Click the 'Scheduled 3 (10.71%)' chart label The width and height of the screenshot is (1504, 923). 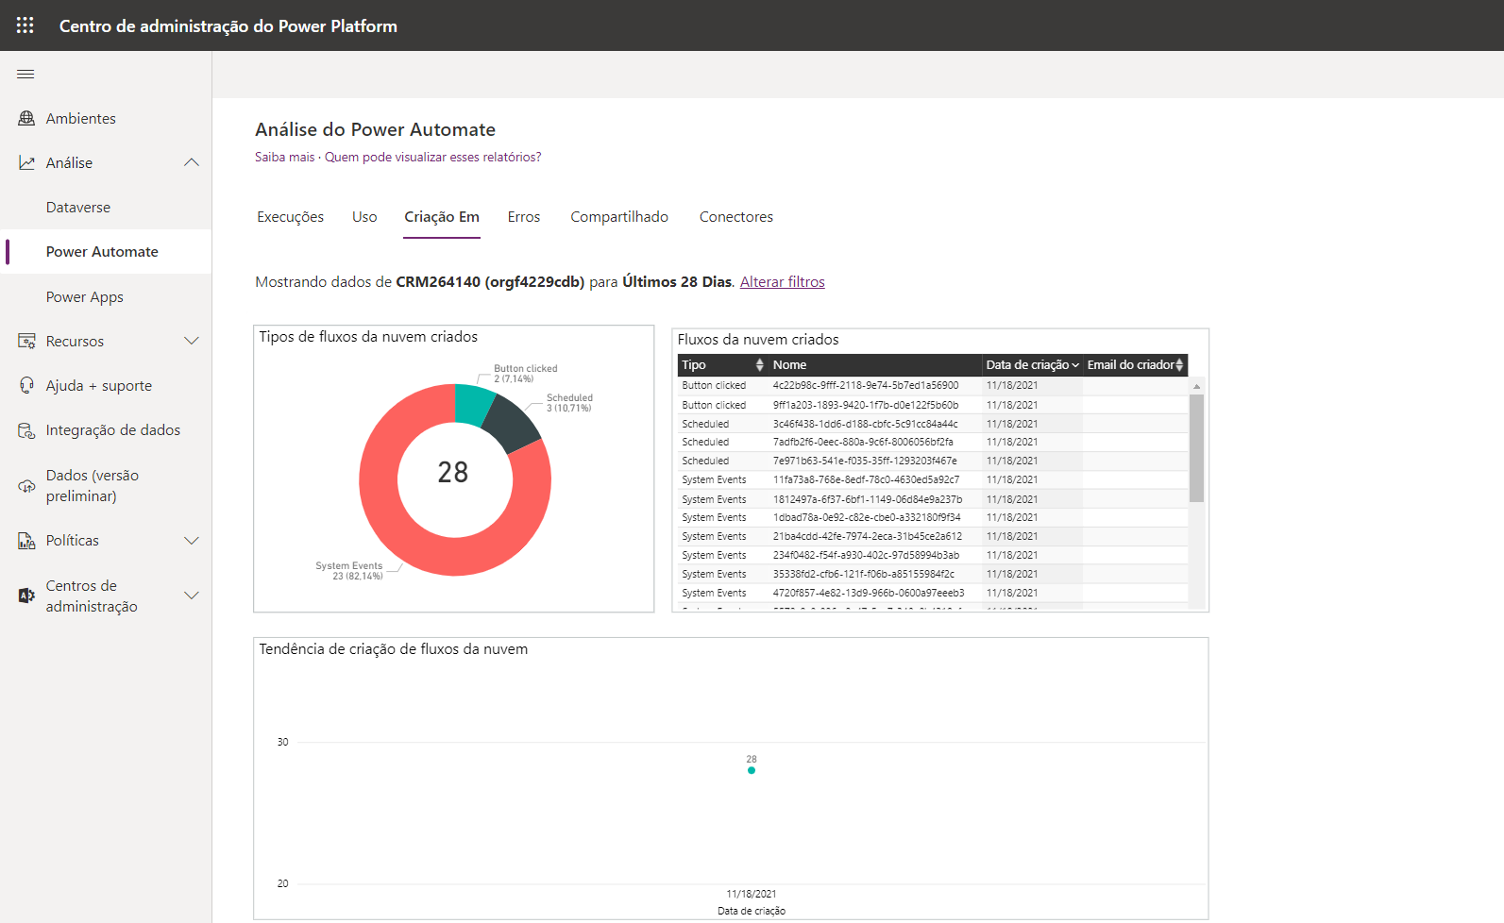pos(569,403)
